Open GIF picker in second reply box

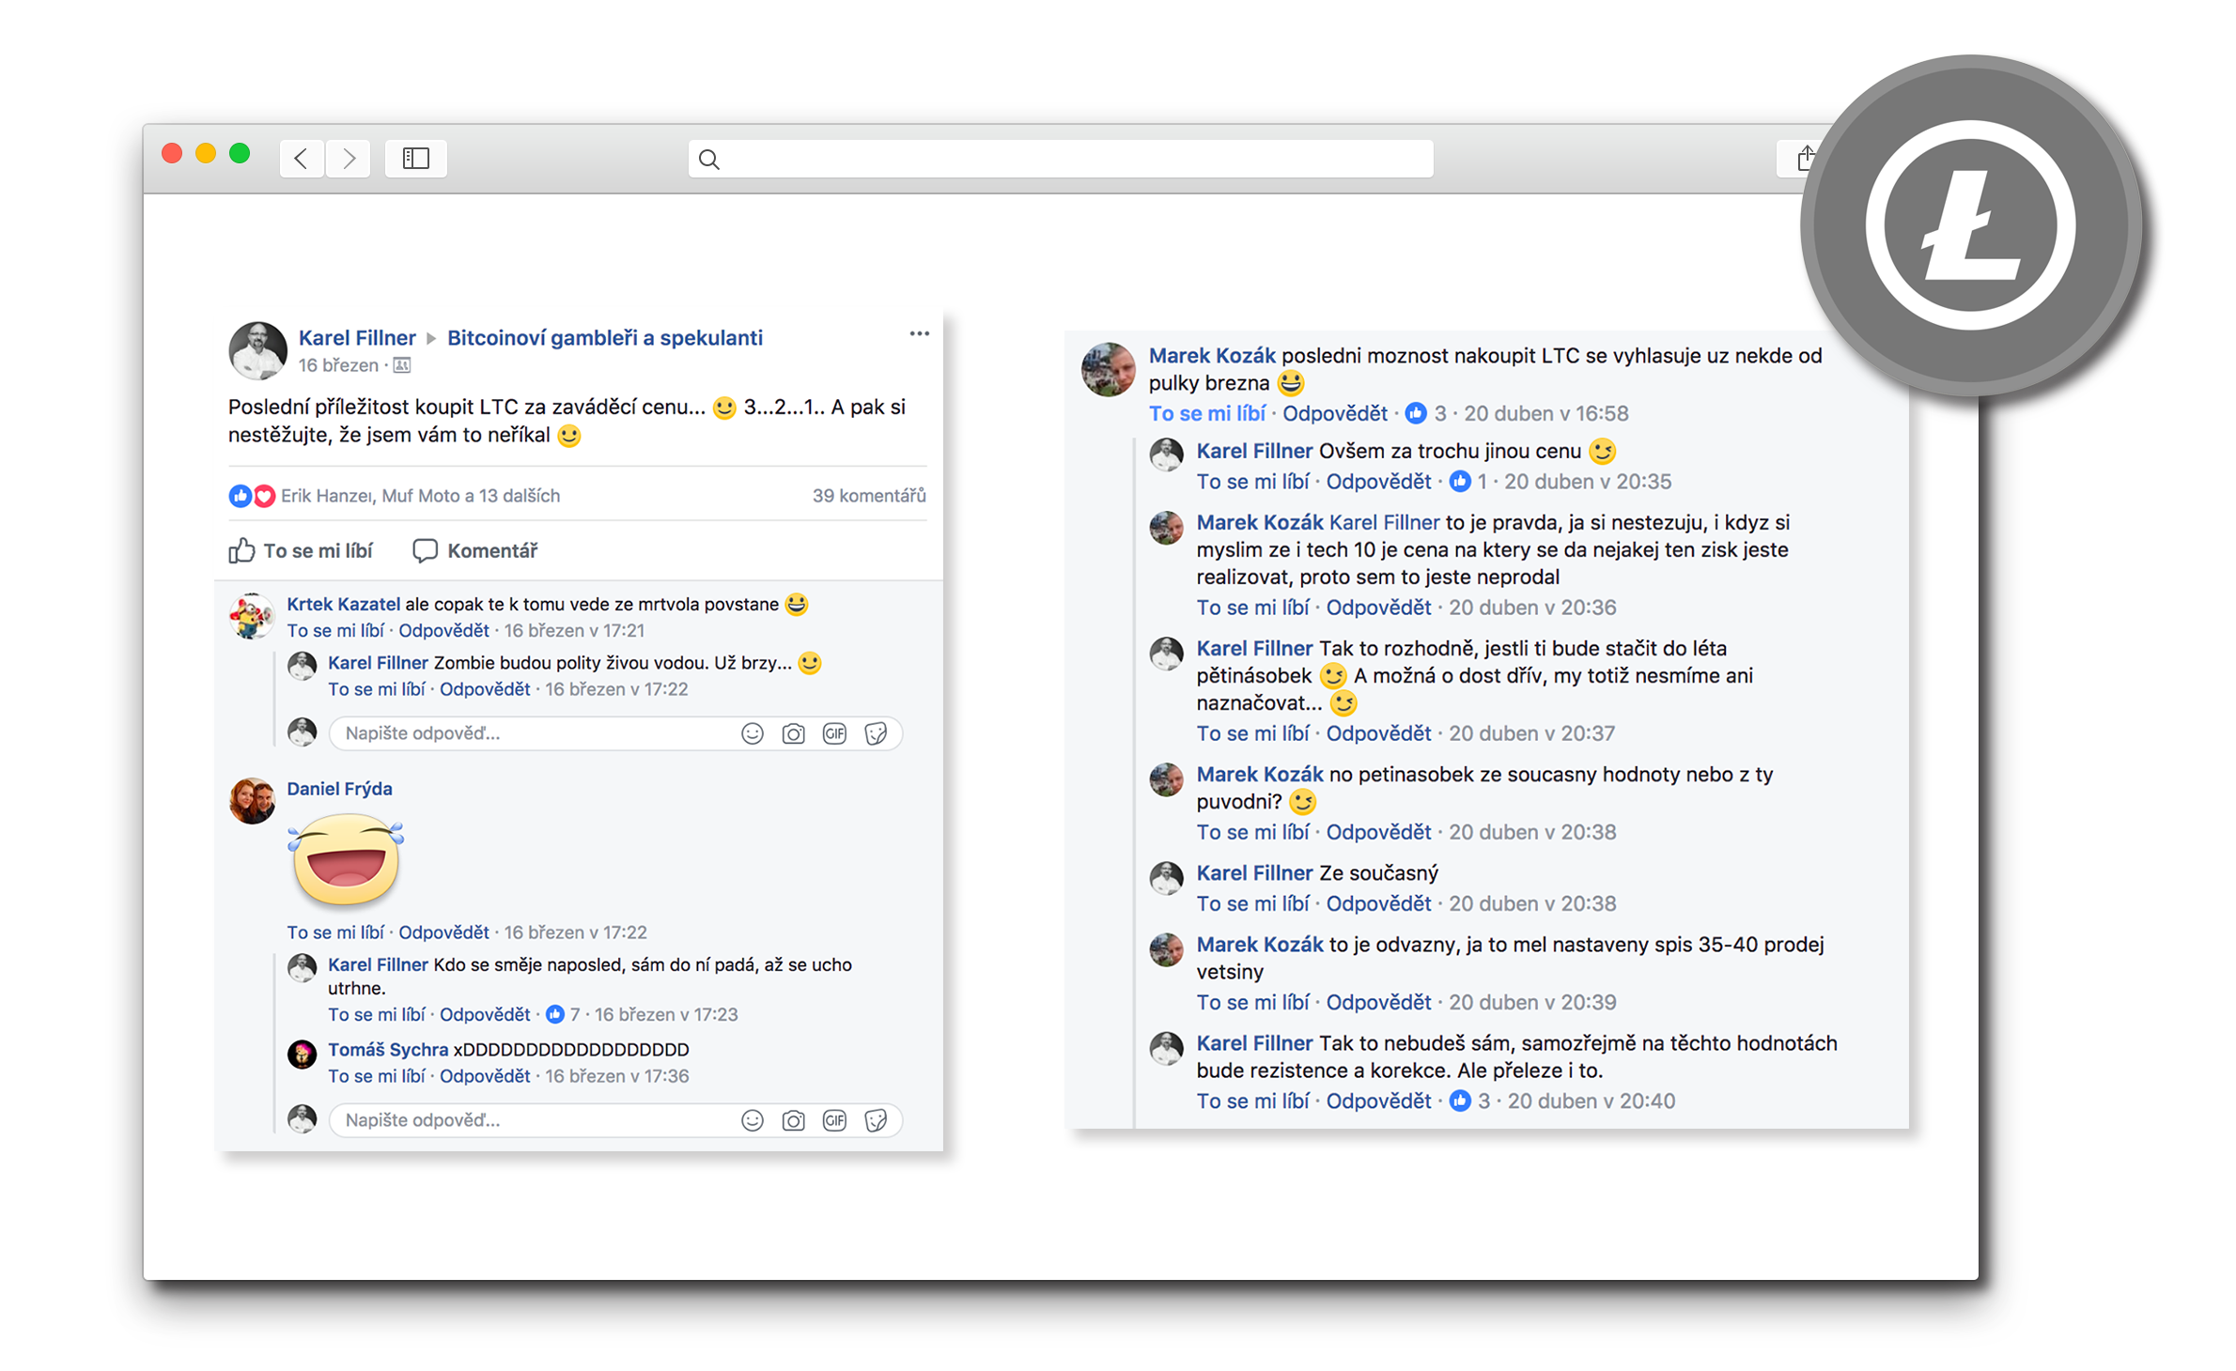[x=834, y=1120]
